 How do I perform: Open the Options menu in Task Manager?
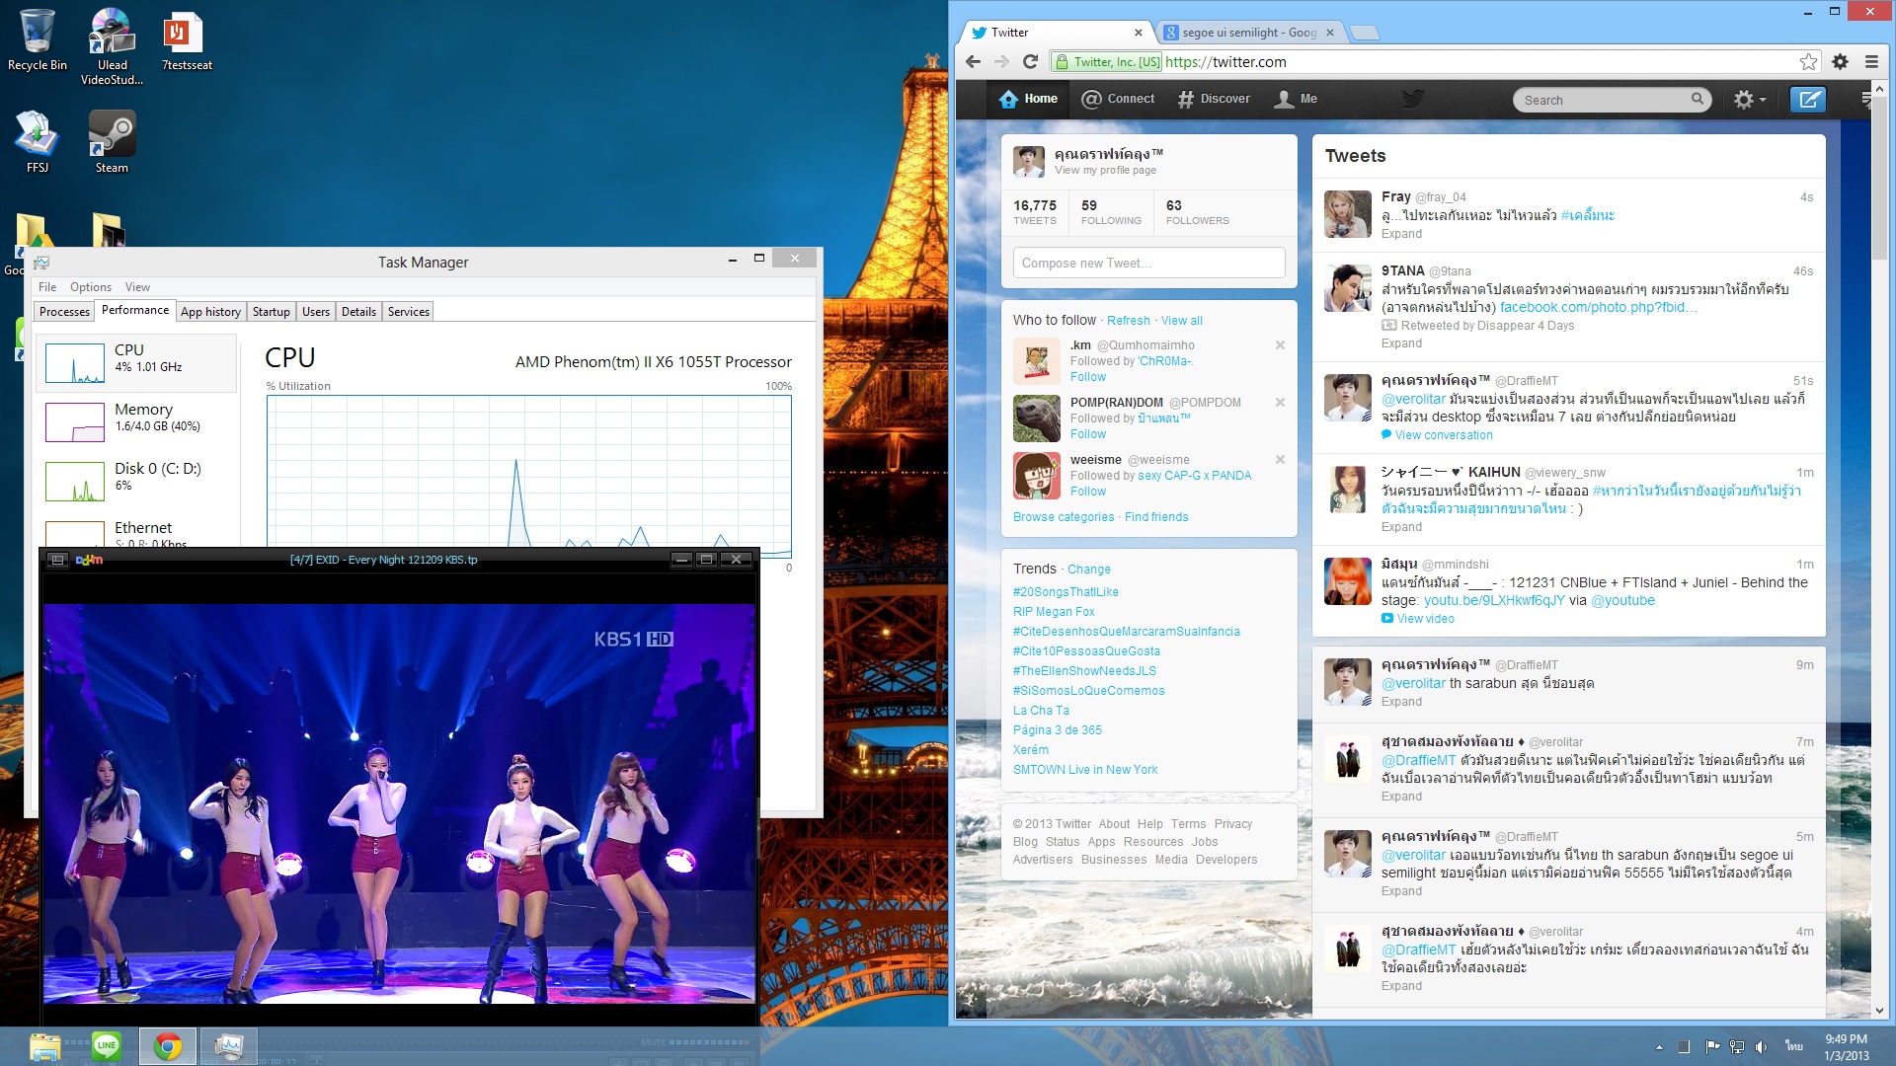90,287
